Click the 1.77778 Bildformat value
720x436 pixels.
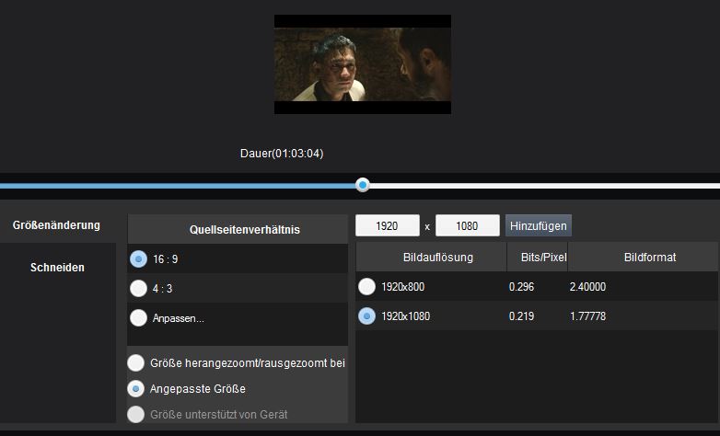pyautogui.click(x=587, y=316)
